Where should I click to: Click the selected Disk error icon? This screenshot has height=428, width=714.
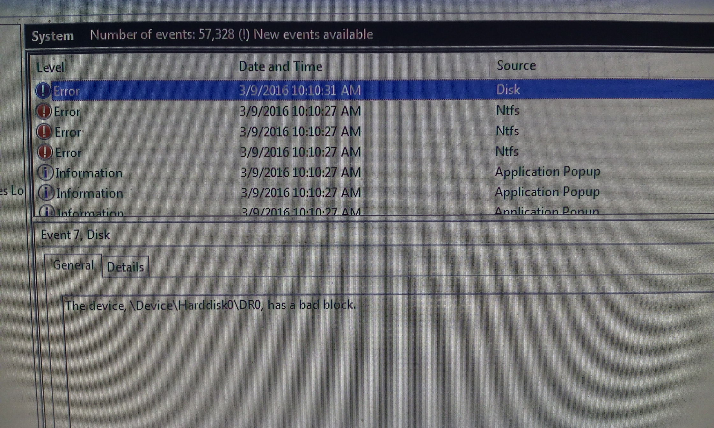tap(43, 90)
